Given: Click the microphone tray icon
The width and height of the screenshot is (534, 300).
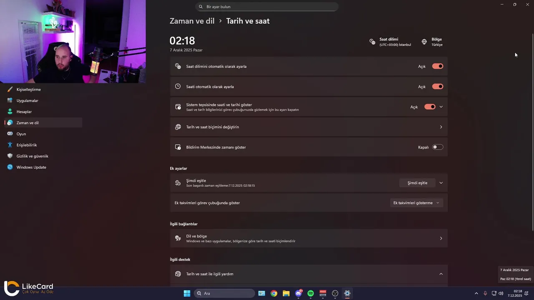Looking at the screenshot, I should point(485,293).
